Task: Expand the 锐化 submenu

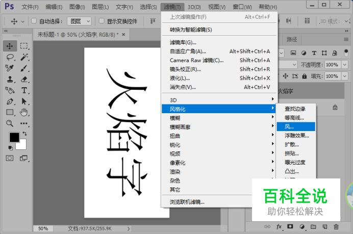Action: (219, 145)
